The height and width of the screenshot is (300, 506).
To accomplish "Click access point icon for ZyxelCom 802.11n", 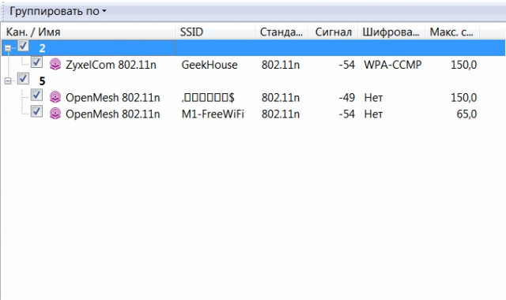I will point(55,65).
